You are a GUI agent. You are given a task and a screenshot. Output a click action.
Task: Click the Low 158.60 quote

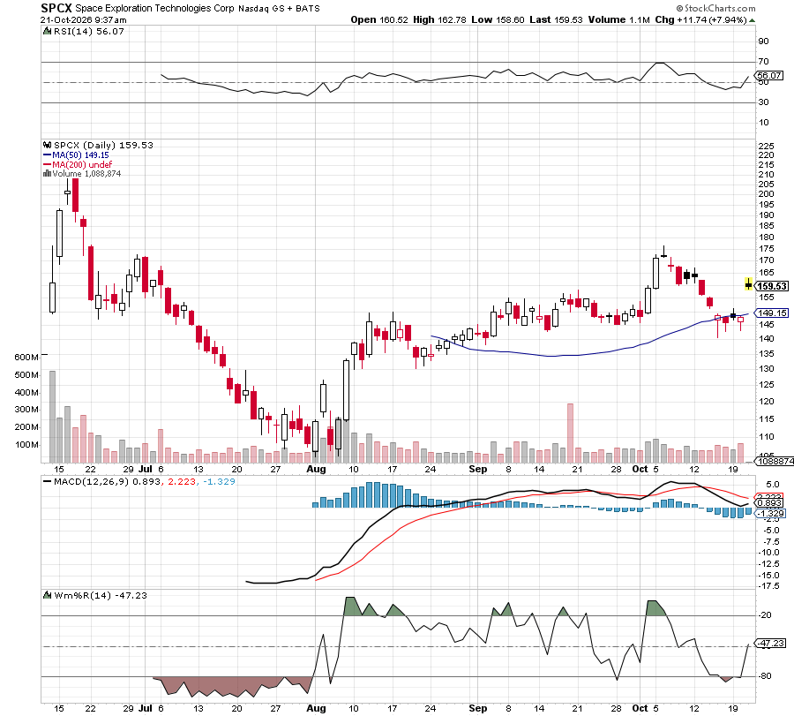(498, 19)
